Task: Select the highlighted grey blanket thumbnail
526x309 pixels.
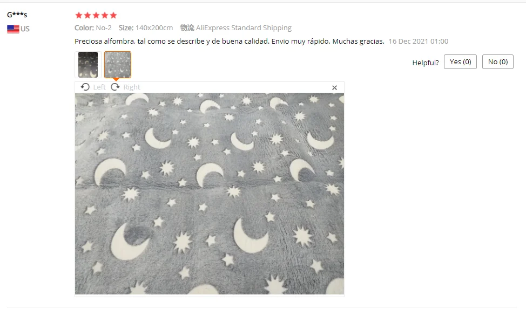Action: 118,65
